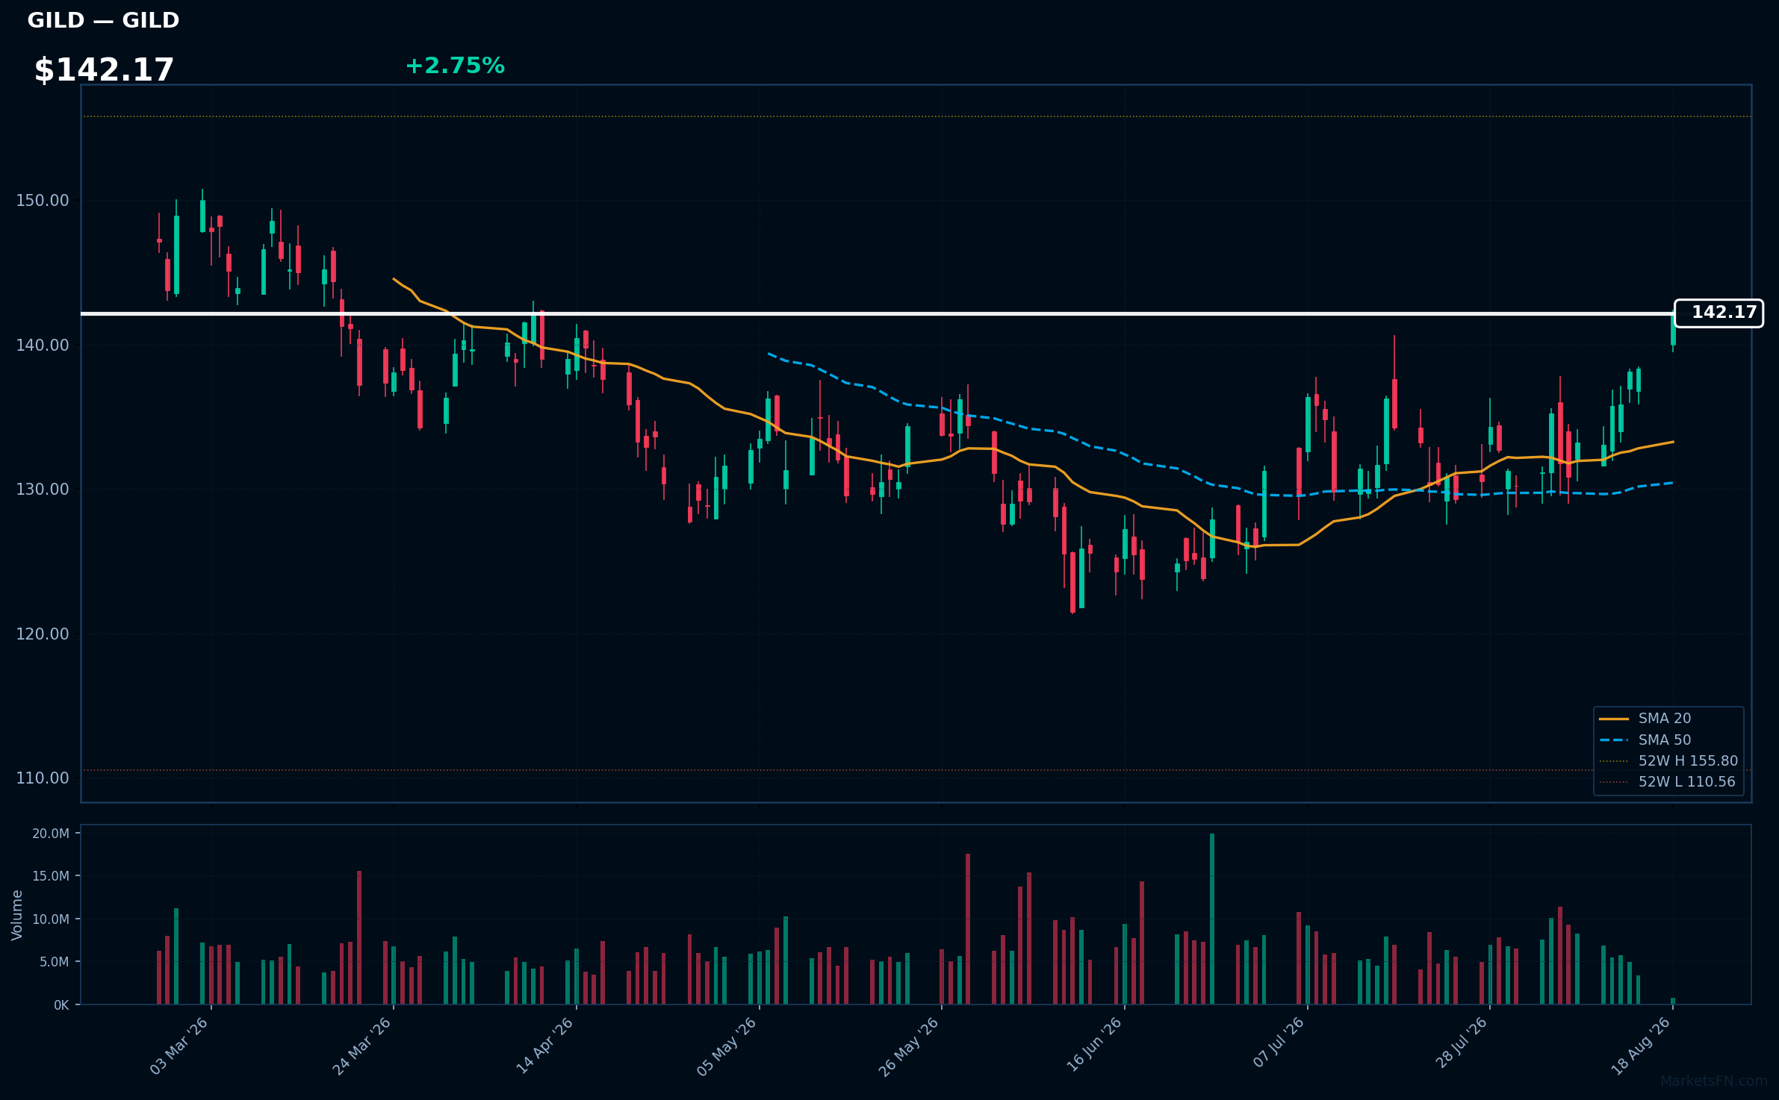Image resolution: width=1779 pixels, height=1100 pixels.
Task: Click the 20.0M volume axis label
Action: tap(51, 834)
